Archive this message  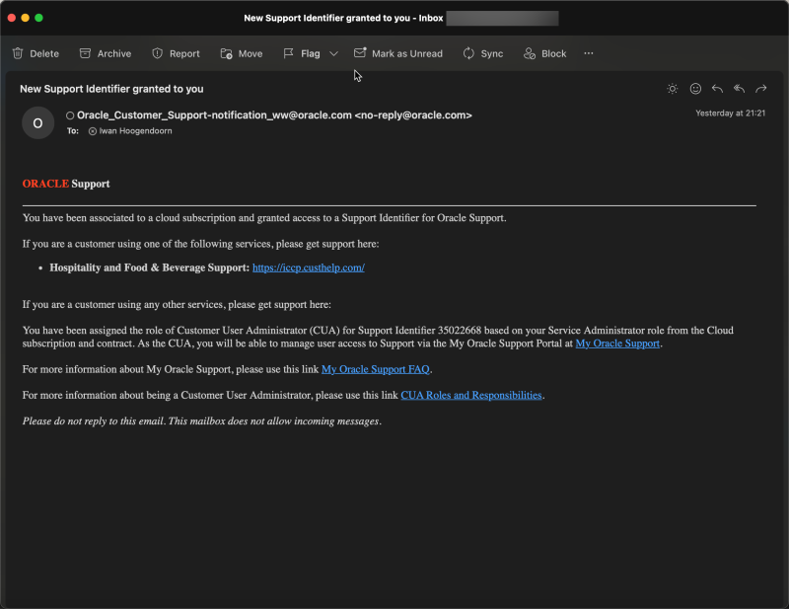105,53
